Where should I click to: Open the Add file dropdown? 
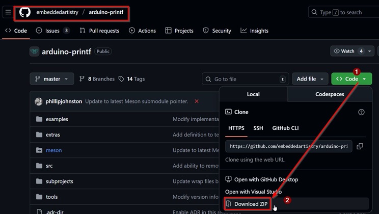310,79
